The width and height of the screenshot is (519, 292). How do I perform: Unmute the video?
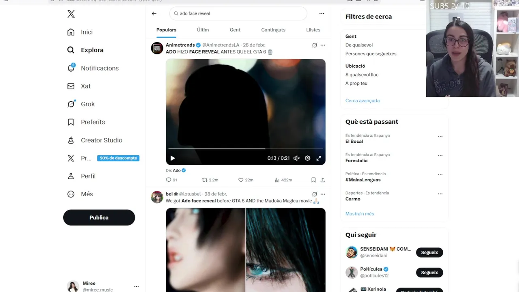[x=296, y=158]
